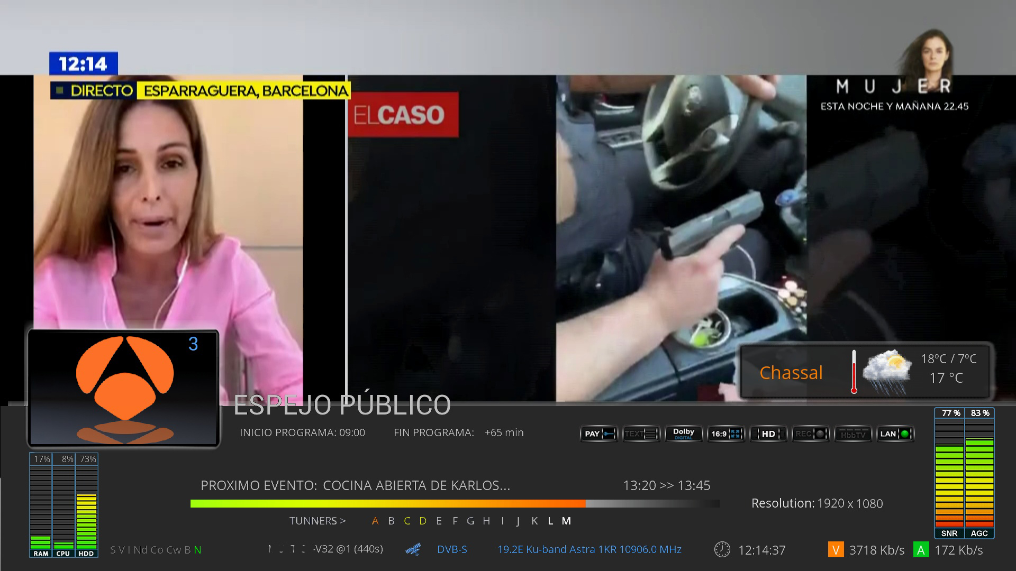Click the 73% HDD usage value
The width and height of the screenshot is (1016, 571).
point(88,459)
